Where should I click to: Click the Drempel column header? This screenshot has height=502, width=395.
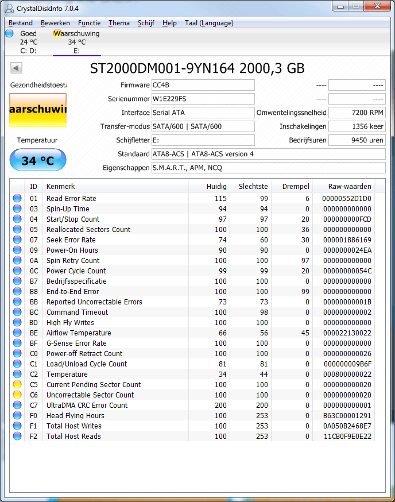[x=292, y=186]
